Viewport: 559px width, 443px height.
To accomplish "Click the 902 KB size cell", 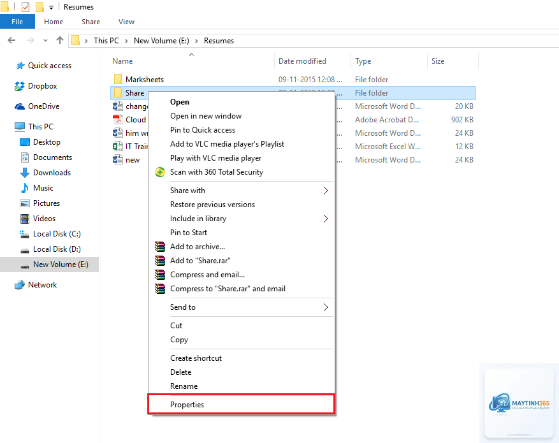I will point(462,120).
